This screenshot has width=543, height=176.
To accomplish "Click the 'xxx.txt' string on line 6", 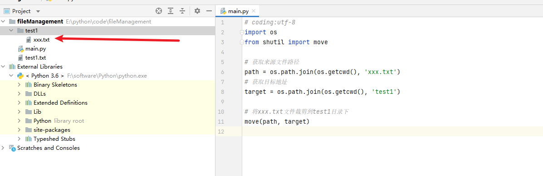I will 380,72.
